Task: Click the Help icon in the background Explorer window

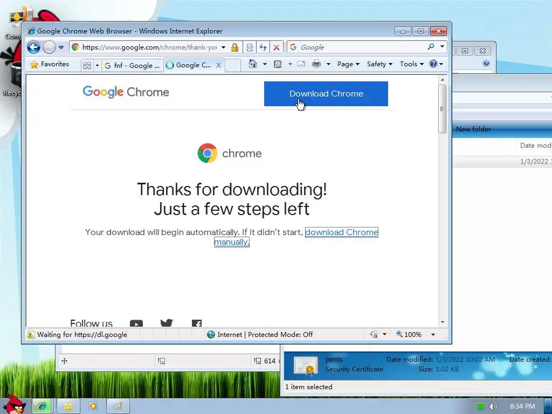Action: tap(486, 63)
